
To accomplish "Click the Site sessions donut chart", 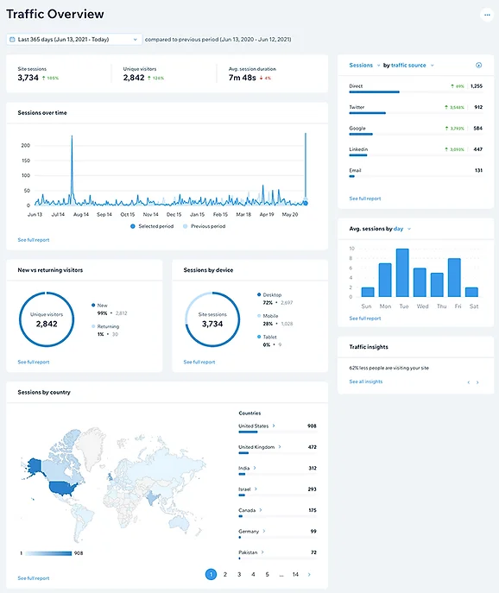I will point(212,319).
